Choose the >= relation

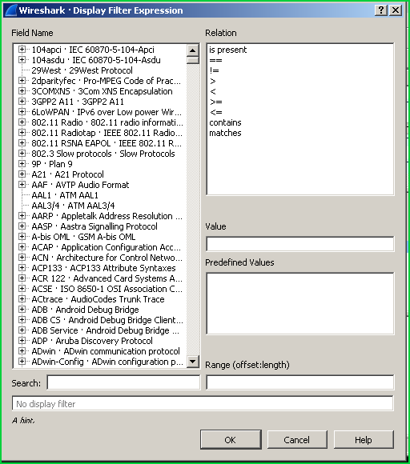click(215, 102)
